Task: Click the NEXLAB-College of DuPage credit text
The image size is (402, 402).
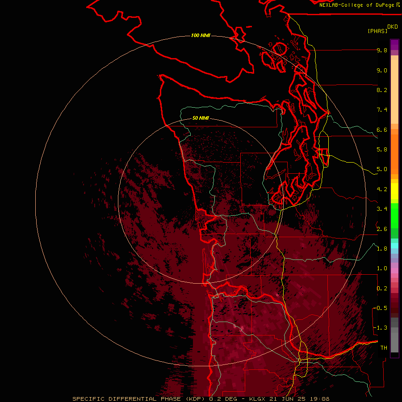Action: click(357, 5)
